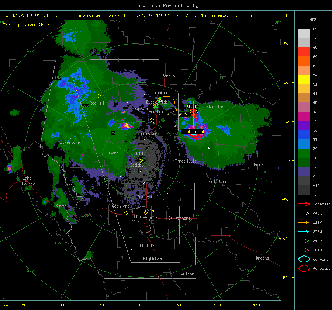
Task: Click the storm top label 9.3
Action: 191,107
